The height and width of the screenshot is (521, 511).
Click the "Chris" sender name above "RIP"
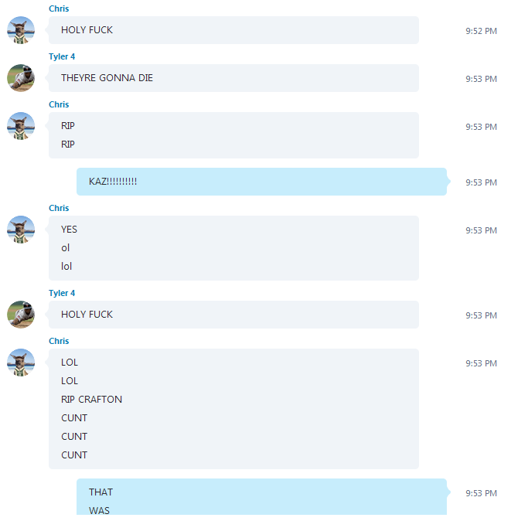coord(59,104)
